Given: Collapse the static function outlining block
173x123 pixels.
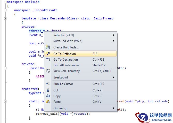Looking at the screenshot, I should (x=5, y=101).
